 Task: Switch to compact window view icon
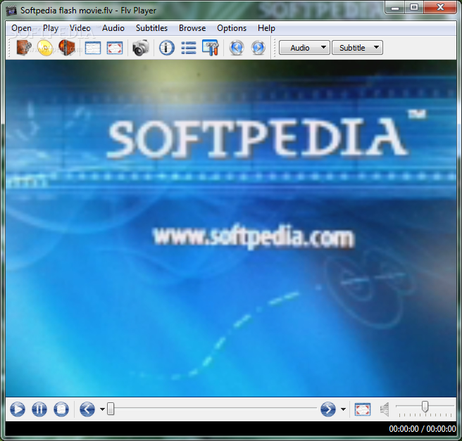coord(93,48)
